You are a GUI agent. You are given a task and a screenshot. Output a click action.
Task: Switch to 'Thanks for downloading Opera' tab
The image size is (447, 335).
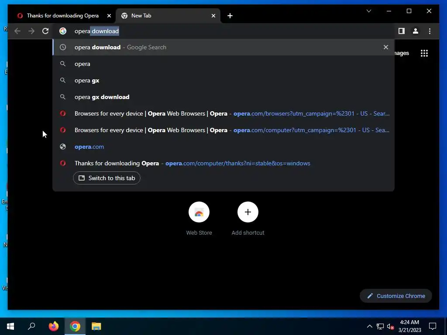[63, 16]
